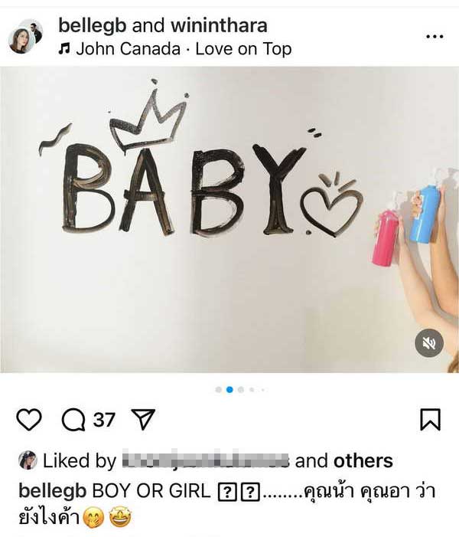459x537 pixels.
Task: Open the bellegb username in header
Action: [93, 26]
